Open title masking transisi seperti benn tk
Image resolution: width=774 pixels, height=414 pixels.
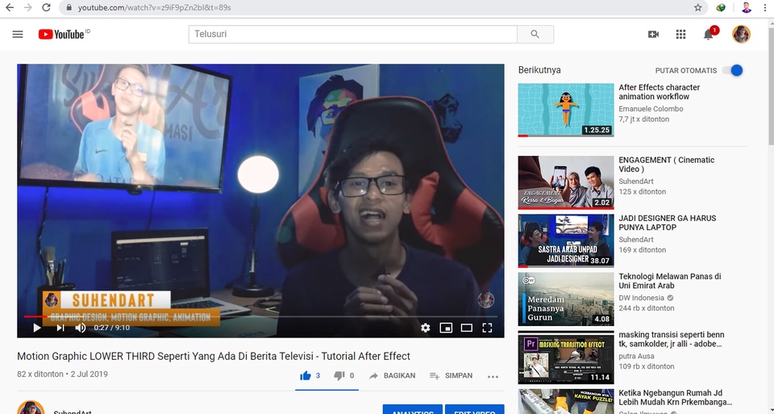tap(672, 340)
